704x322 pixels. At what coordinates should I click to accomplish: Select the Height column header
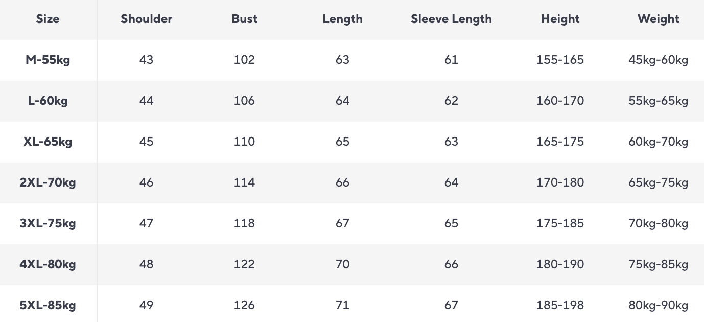coord(560,19)
